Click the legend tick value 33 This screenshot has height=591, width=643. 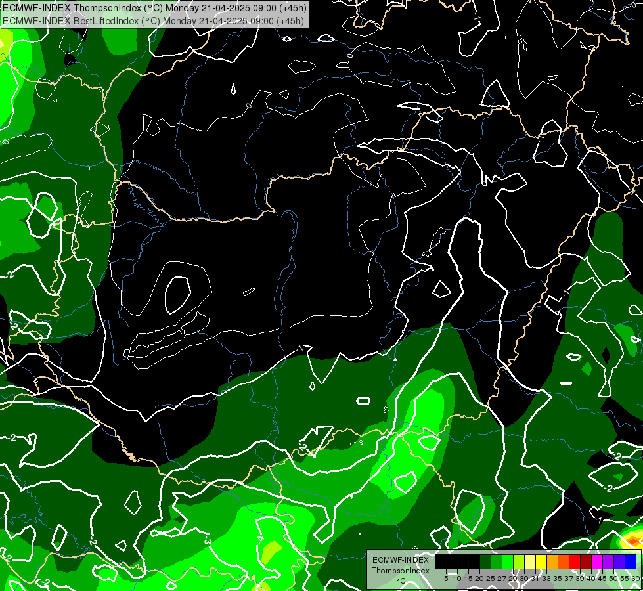pos(546,579)
